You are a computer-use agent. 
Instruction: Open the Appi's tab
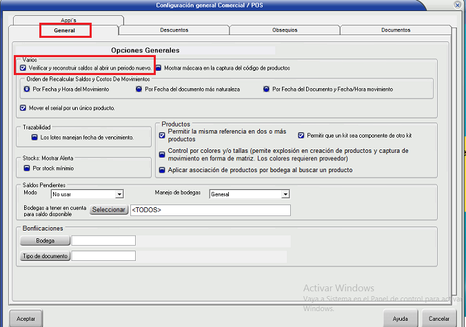coord(68,21)
